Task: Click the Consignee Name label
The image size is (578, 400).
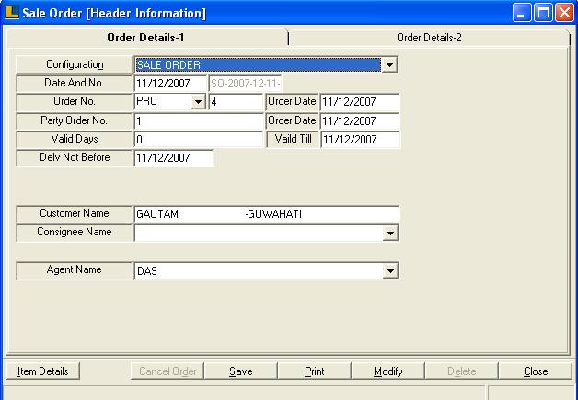Action: [x=75, y=232]
